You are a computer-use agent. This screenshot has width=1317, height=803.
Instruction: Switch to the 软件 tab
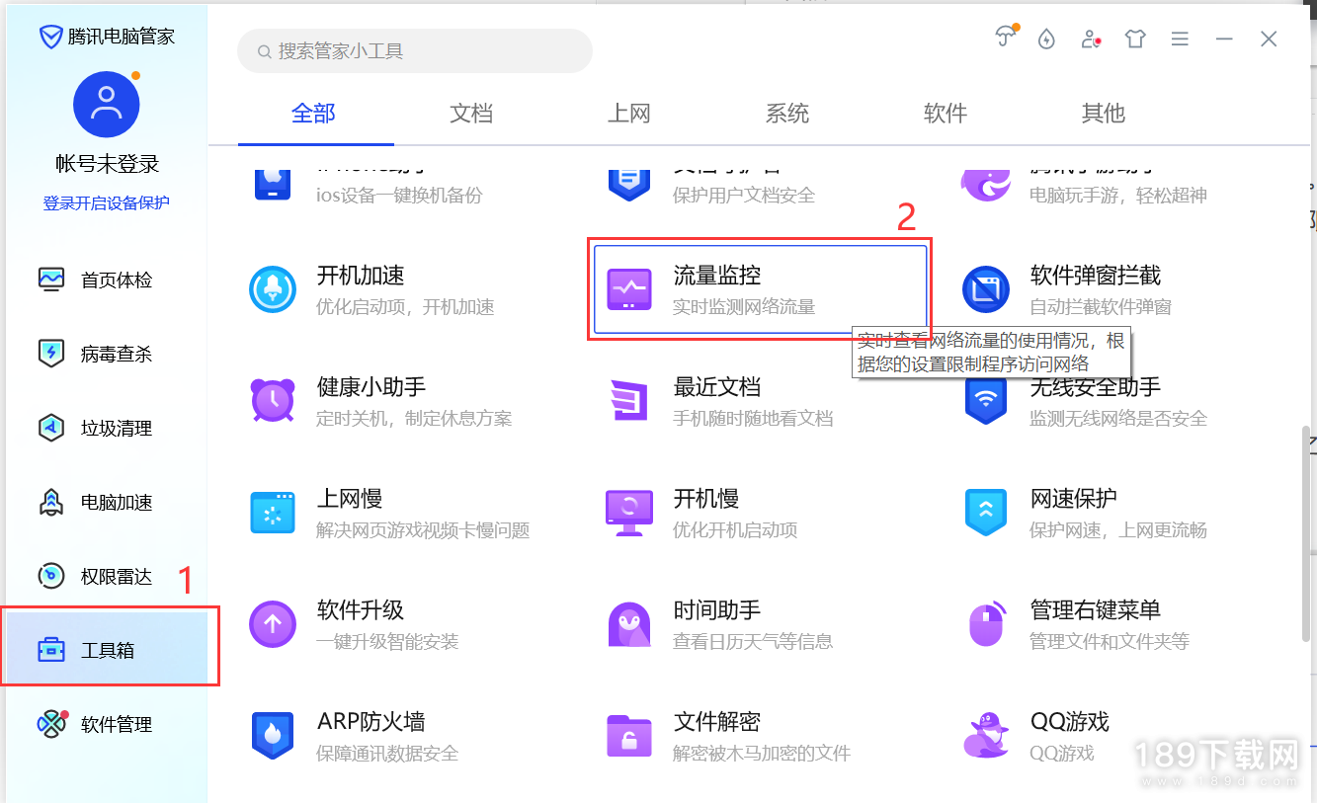pyautogui.click(x=946, y=114)
